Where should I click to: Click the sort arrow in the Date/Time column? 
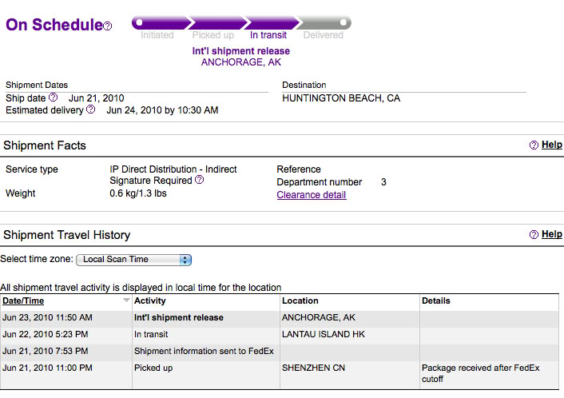pyautogui.click(x=126, y=301)
